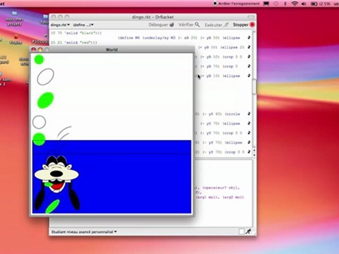The image size is (339, 254).
Task: Click Vérifier syntax check button
Action: (189, 25)
